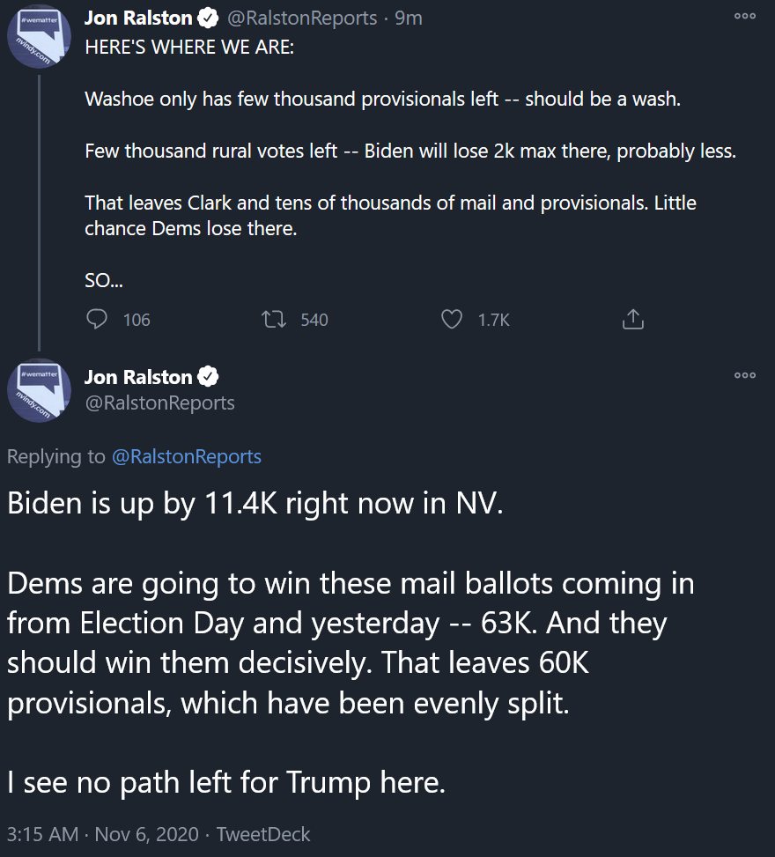
Task: Click the @RalstonReports handle under main tweet name
Action: (159, 403)
